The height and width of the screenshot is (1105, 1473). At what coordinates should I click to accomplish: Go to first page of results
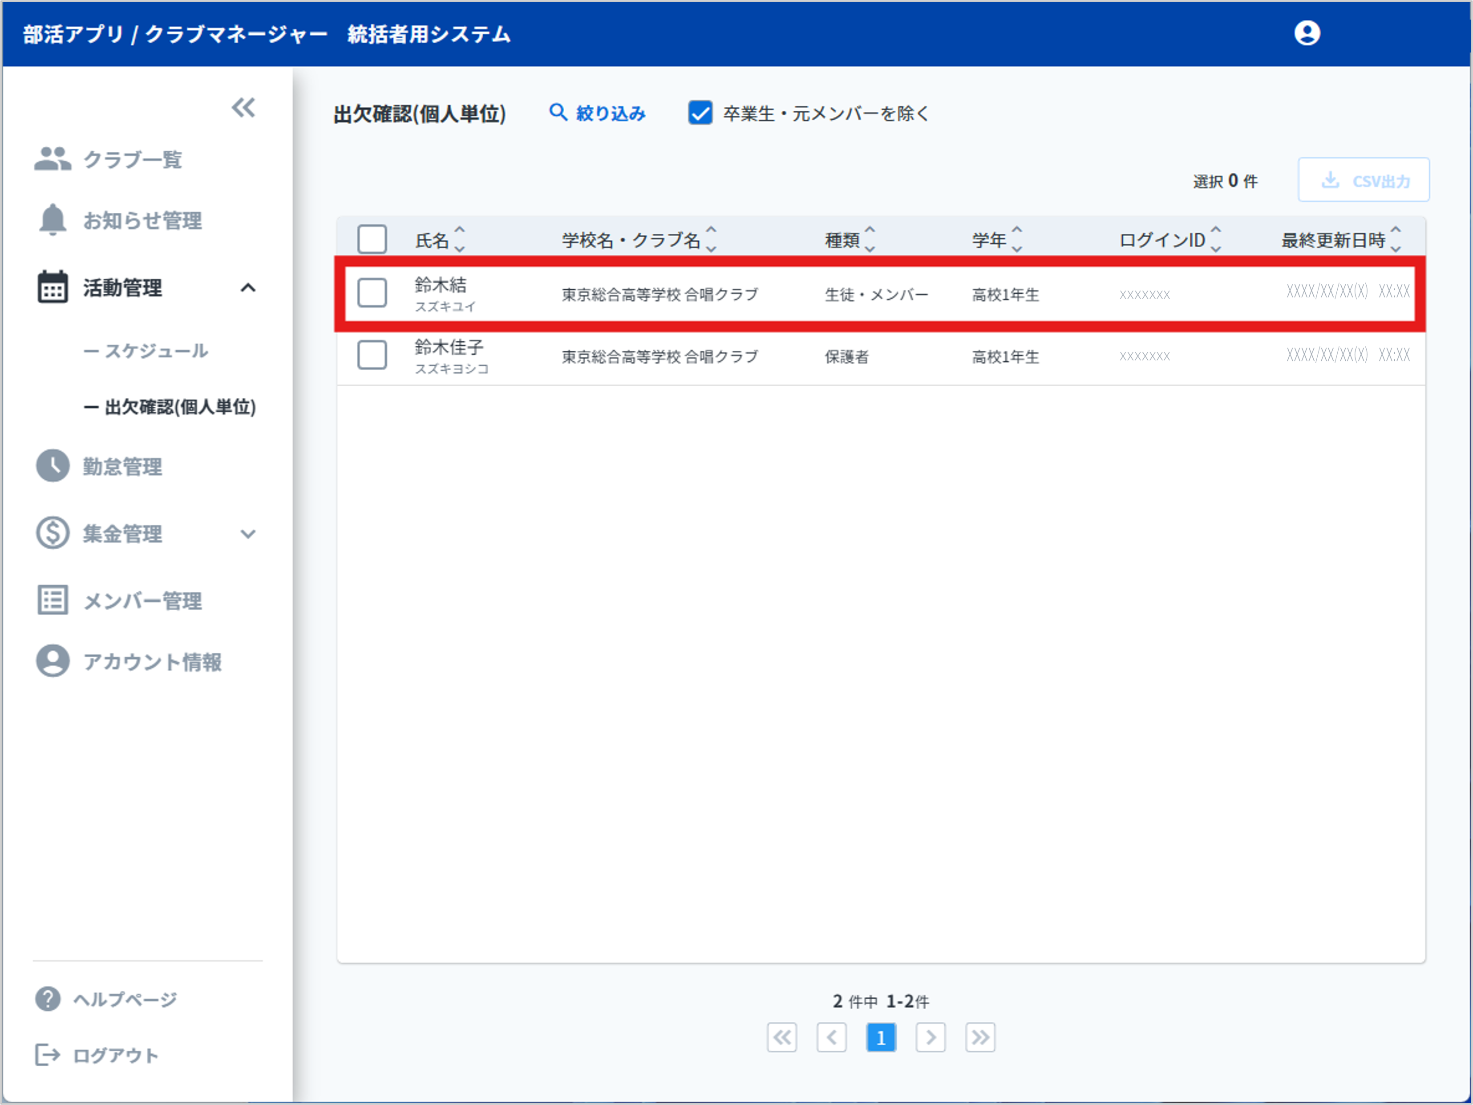click(782, 1037)
